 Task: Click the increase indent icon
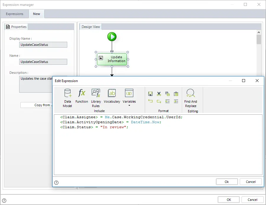click(x=176, y=101)
